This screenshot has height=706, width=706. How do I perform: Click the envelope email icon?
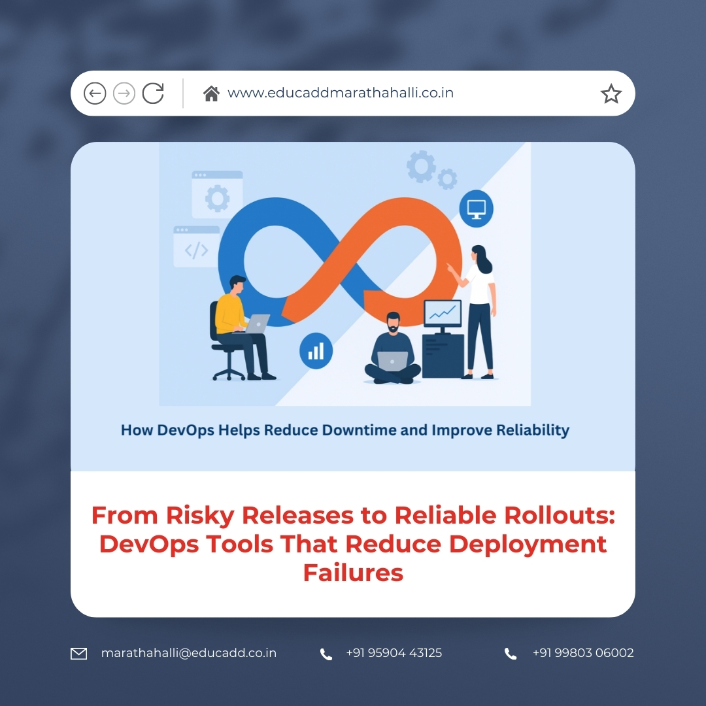(79, 653)
